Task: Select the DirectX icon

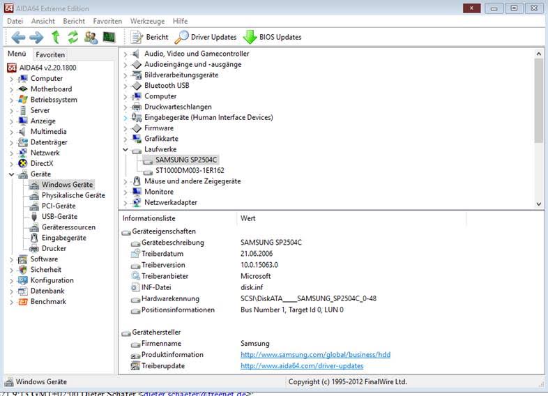Action: click(x=23, y=163)
